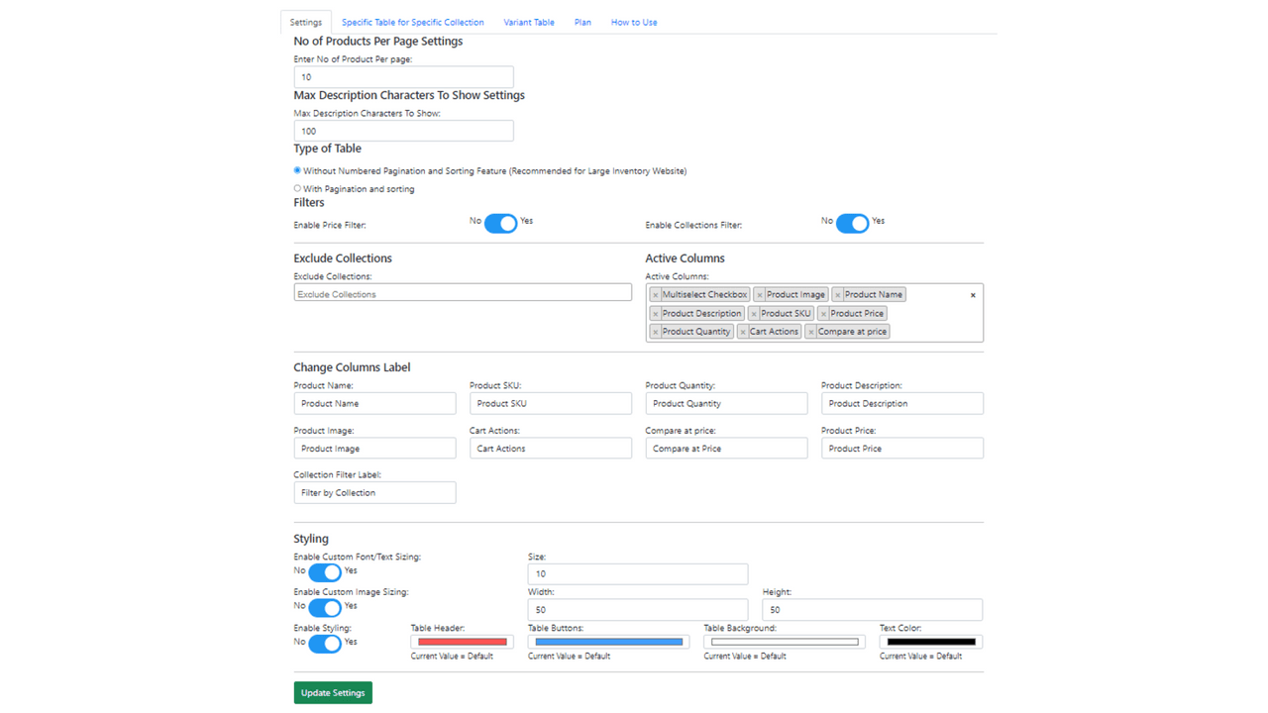
Task: Edit the Compare at price label field
Action: pyautogui.click(x=726, y=449)
